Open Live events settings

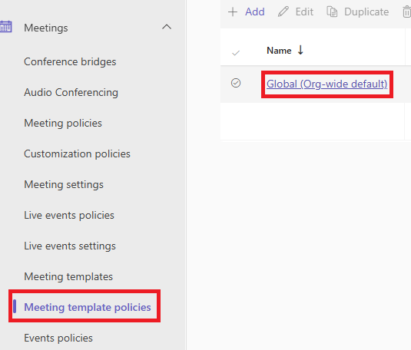[x=70, y=246]
